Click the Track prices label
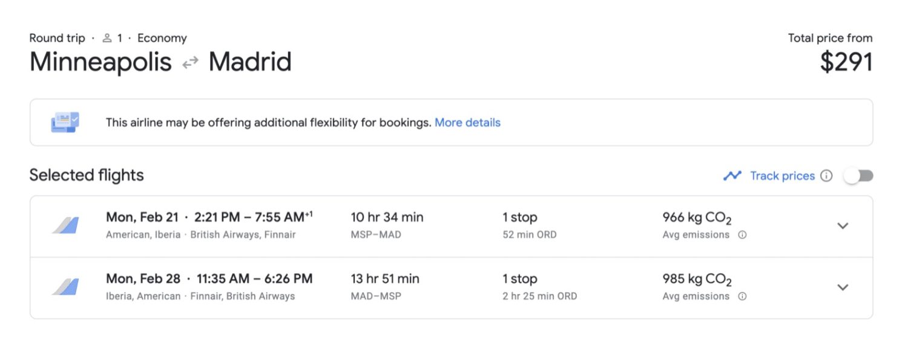 pos(783,175)
